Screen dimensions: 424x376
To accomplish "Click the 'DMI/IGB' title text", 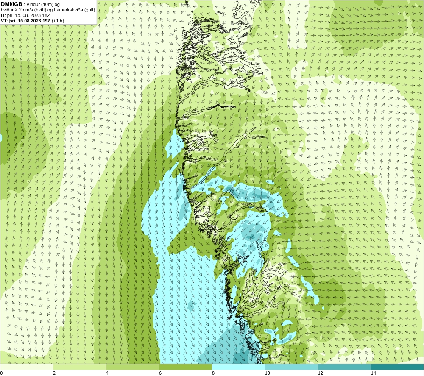I will 11,4.
